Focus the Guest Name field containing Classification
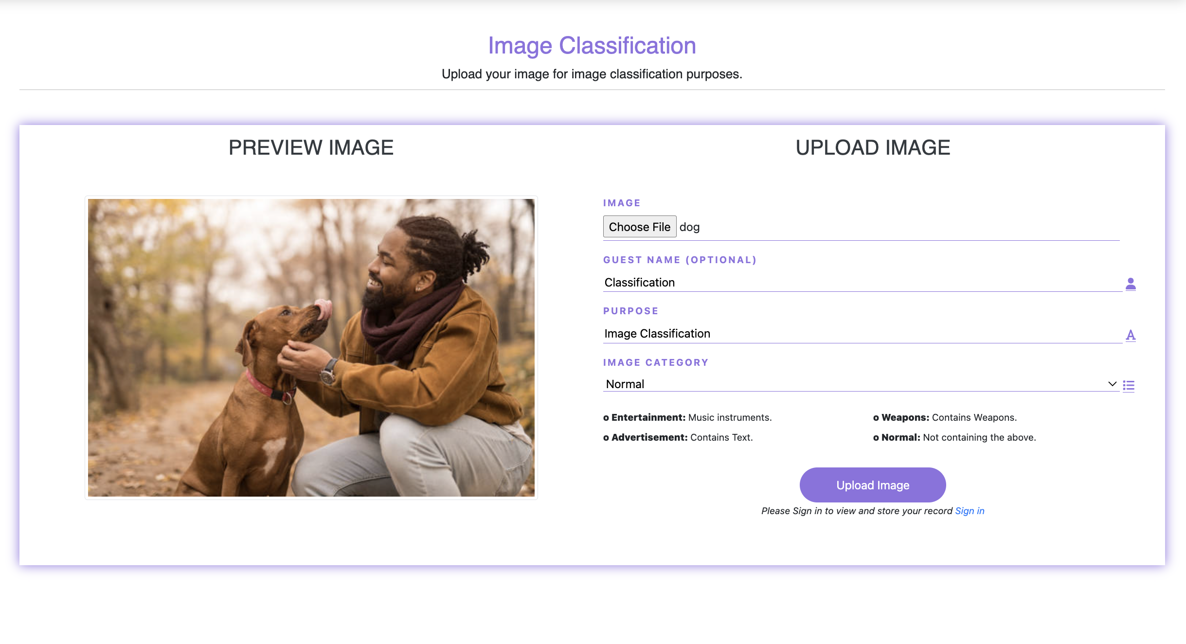 pyautogui.click(x=863, y=283)
